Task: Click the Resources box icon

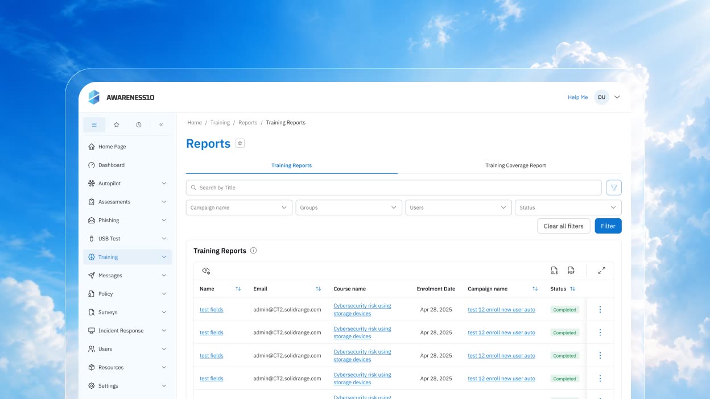Action: (x=92, y=367)
